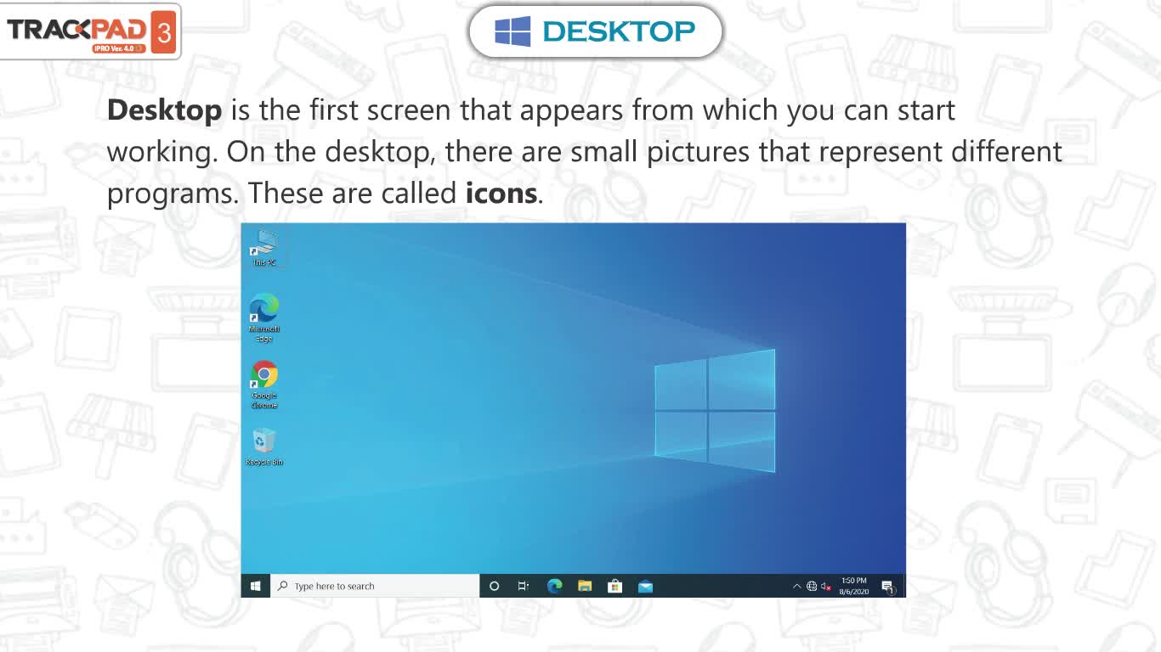Viewport: 1161px width, 652px height.
Task: Open Microsoft Store from the taskbar
Action: pyautogui.click(x=614, y=586)
